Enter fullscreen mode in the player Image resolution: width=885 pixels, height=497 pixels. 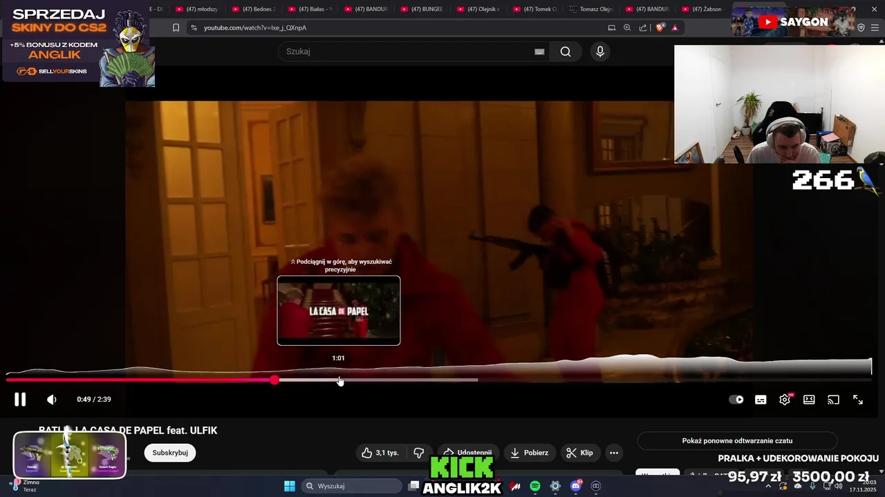(858, 400)
